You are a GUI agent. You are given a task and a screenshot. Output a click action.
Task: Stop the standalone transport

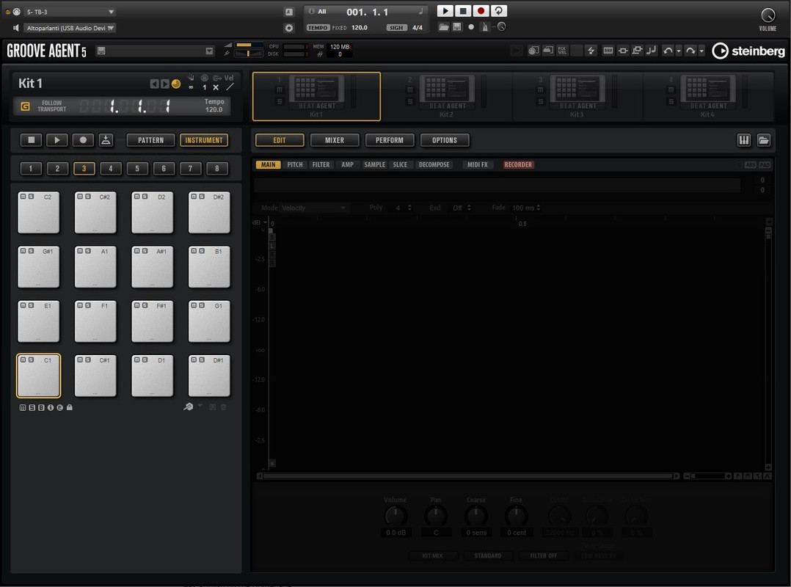pos(462,10)
